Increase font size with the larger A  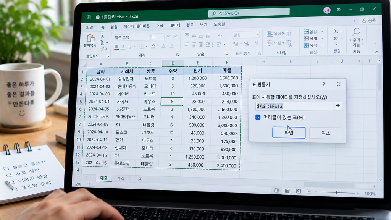[168, 37]
